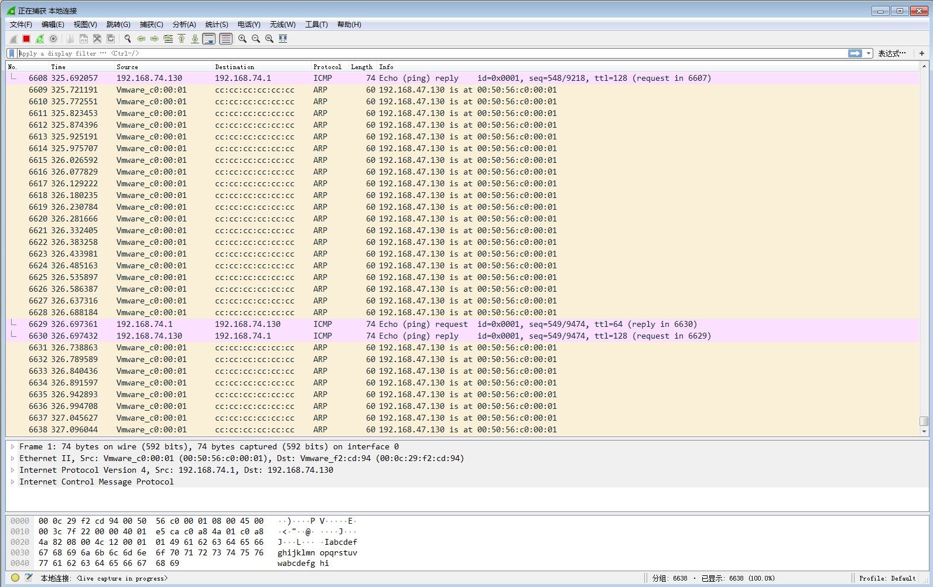The height and width of the screenshot is (587, 933).
Task: Click capture file properties status icon
Action: coord(28,578)
